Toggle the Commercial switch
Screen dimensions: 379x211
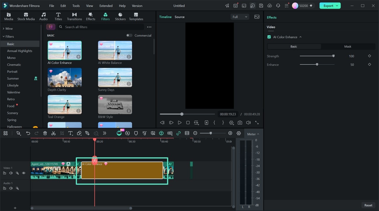[x=129, y=35]
